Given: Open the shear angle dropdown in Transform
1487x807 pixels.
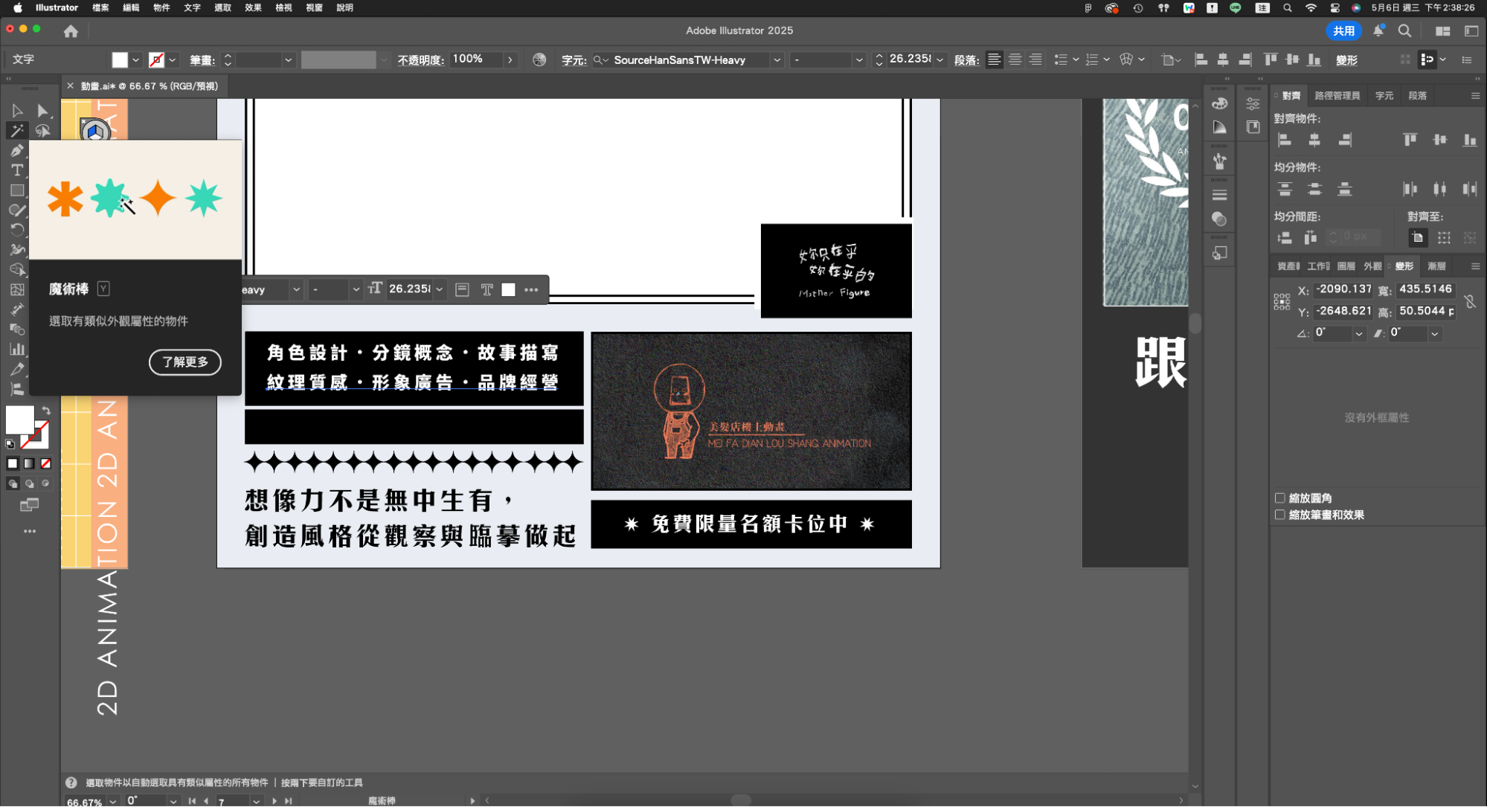Looking at the screenshot, I should click(x=1435, y=334).
